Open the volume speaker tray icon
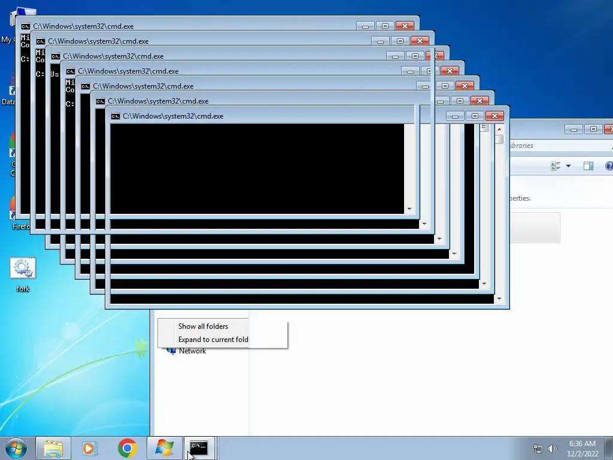The image size is (613, 460). coord(552,449)
